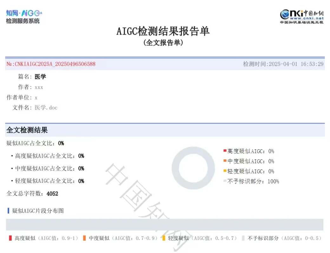
Task: Click the gray segment distribution bar
Action: (x=165, y=225)
